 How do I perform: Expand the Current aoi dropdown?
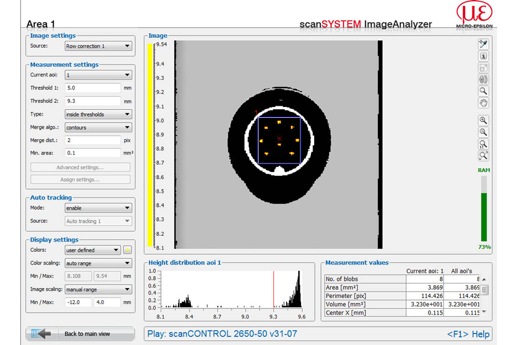pos(98,75)
